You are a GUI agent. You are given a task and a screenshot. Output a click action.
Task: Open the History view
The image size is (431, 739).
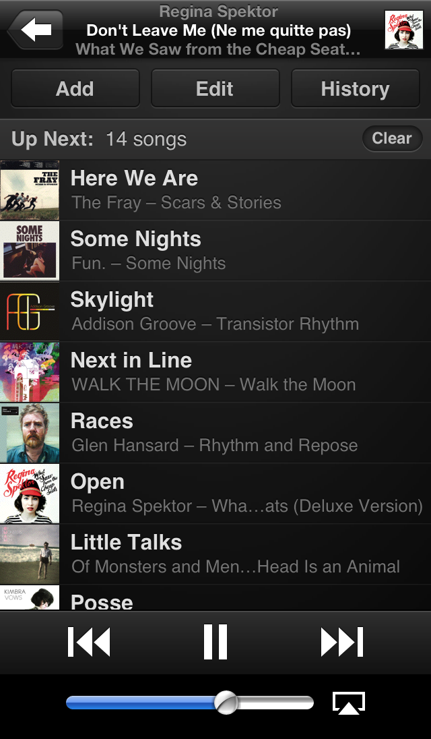356,88
